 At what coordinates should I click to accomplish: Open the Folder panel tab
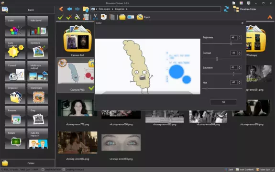(28, 163)
